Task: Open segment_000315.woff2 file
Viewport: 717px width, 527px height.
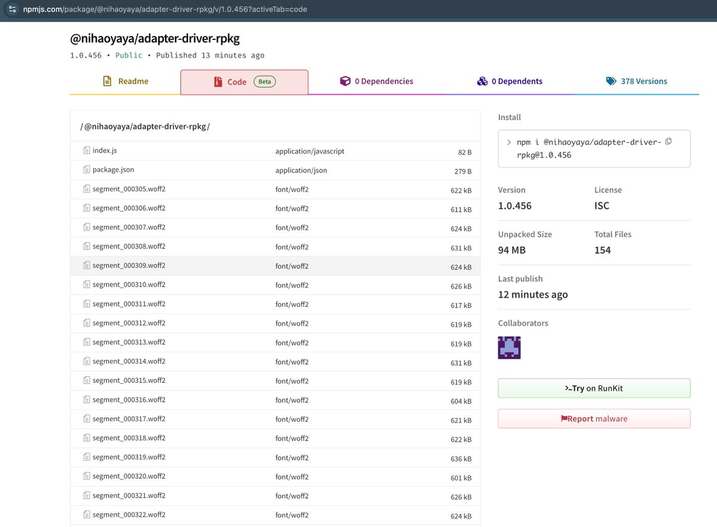Action: [129, 380]
